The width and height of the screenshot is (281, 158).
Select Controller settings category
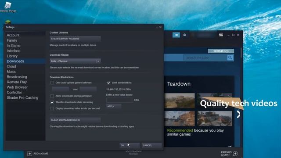point(14,93)
